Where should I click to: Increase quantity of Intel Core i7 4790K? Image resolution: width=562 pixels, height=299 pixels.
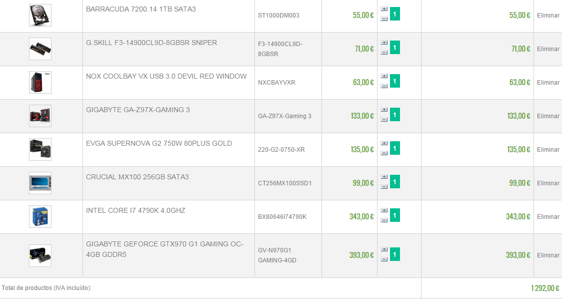pyautogui.click(x=384, y=210)
